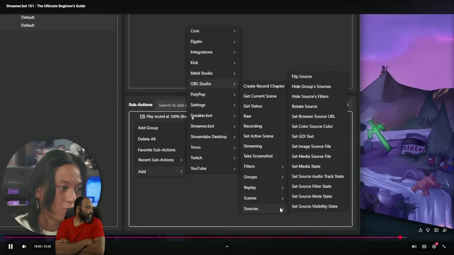454x255 pixels.
Task: Select the Raw option
Action: click(247, 116)
